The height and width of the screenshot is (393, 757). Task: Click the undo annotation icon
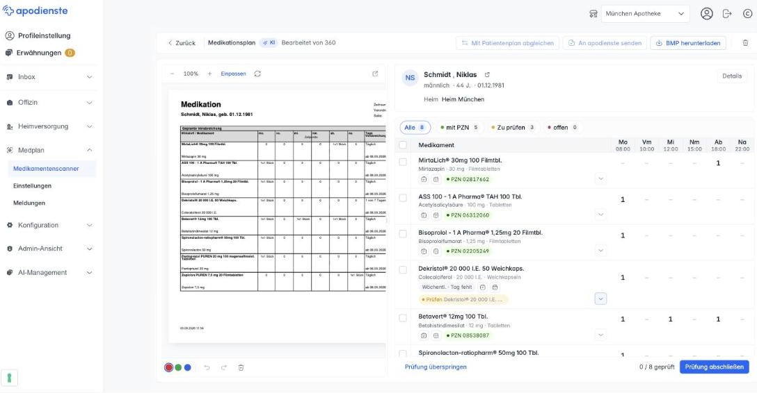207,367
